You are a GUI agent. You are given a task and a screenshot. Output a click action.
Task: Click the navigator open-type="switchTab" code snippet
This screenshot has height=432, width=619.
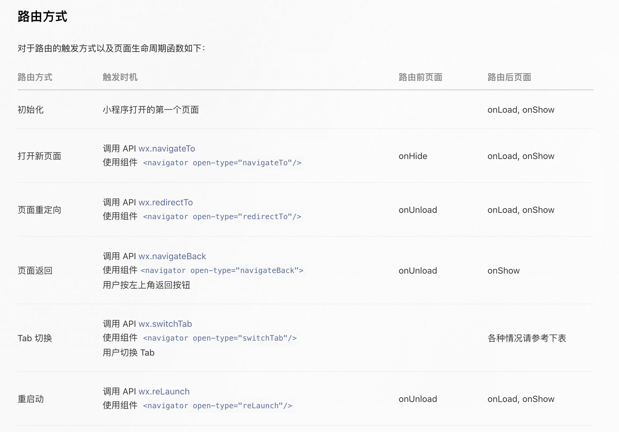[x=220, y=338]
